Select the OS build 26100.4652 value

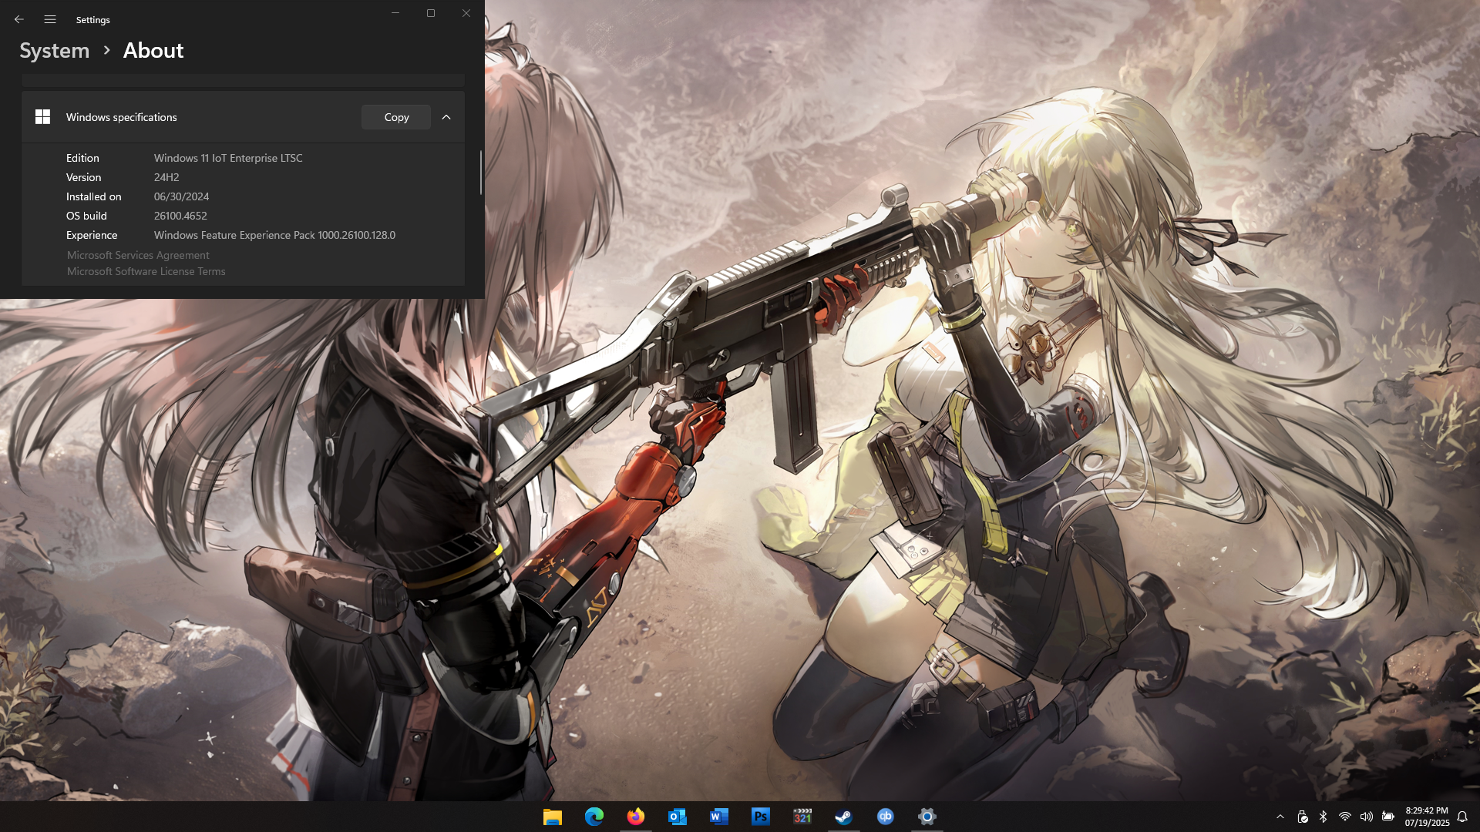pyautogui.click(x=180, y=216)
